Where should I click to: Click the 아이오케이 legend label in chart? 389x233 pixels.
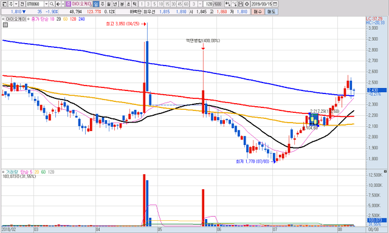point(16,19)
